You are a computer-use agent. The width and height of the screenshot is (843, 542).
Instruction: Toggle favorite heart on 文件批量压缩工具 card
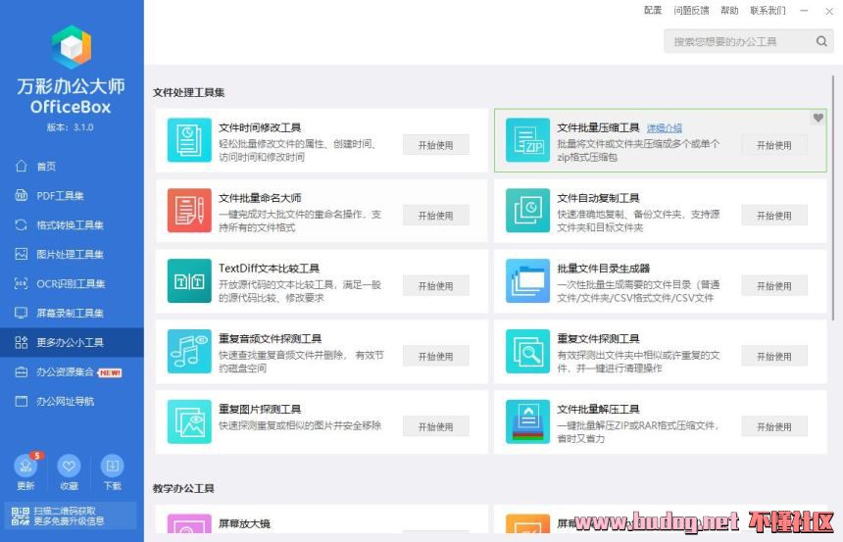pyautogui.click(x=818, y=118)
